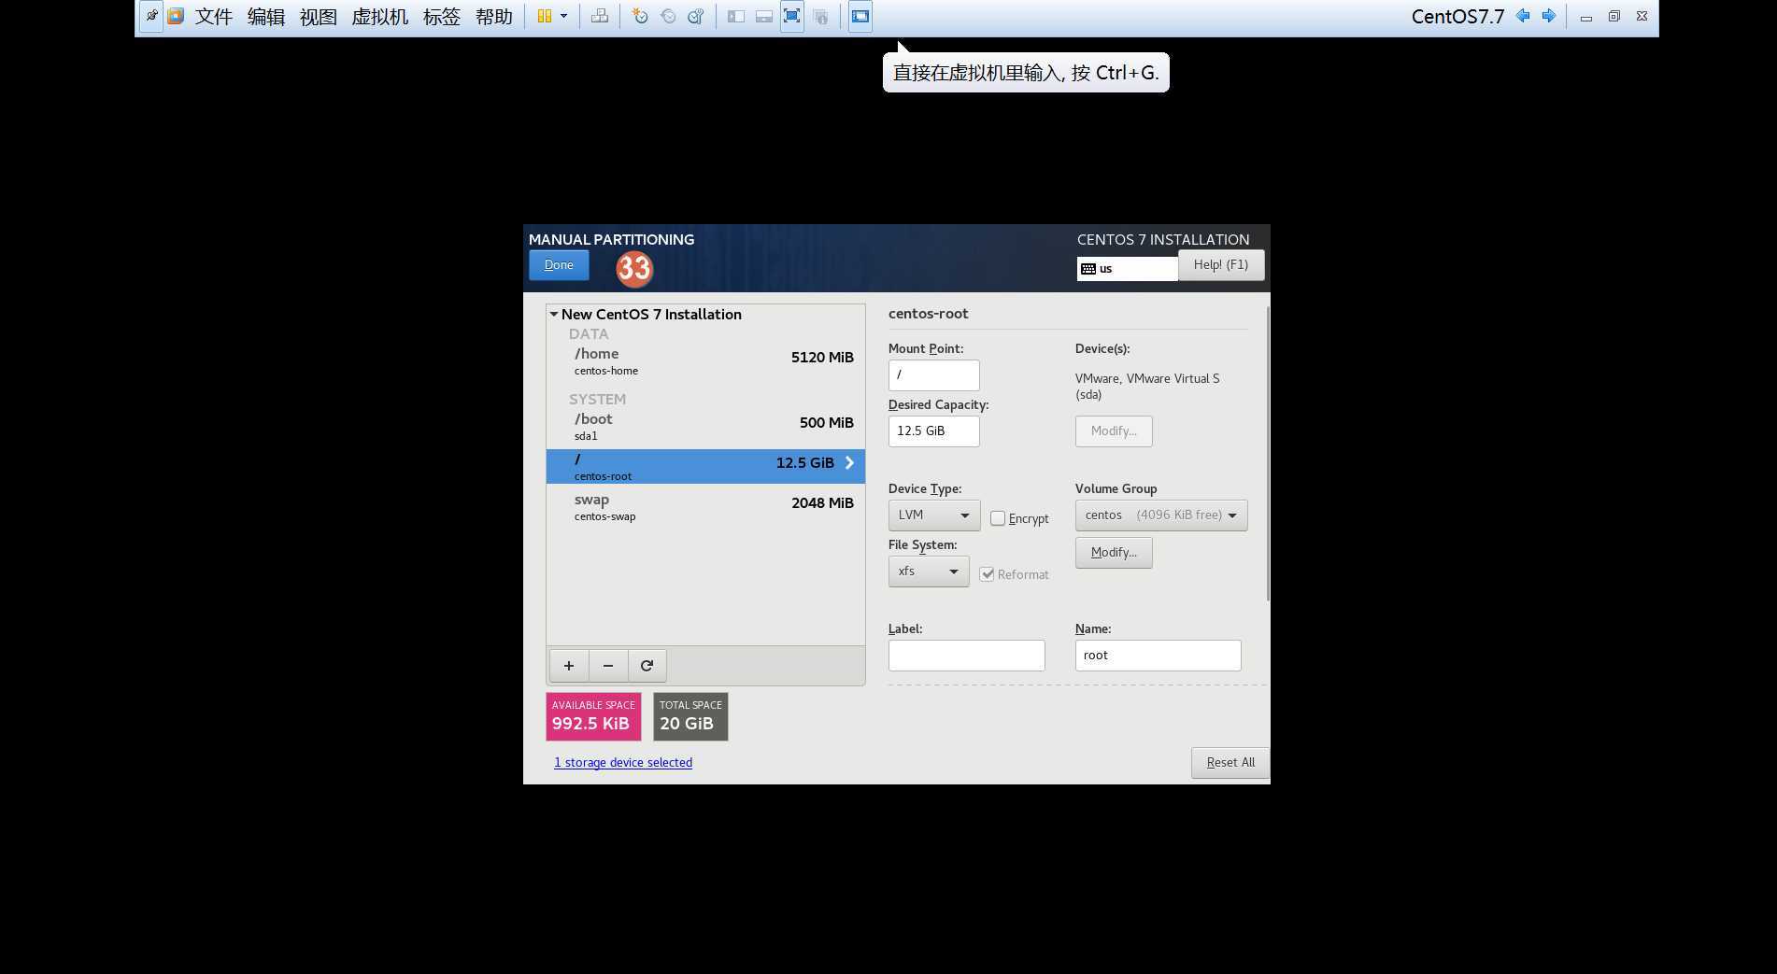Open the 帮助 menu
The image size is (1777, 974).
pyautogui.click(x=494, y=17)
